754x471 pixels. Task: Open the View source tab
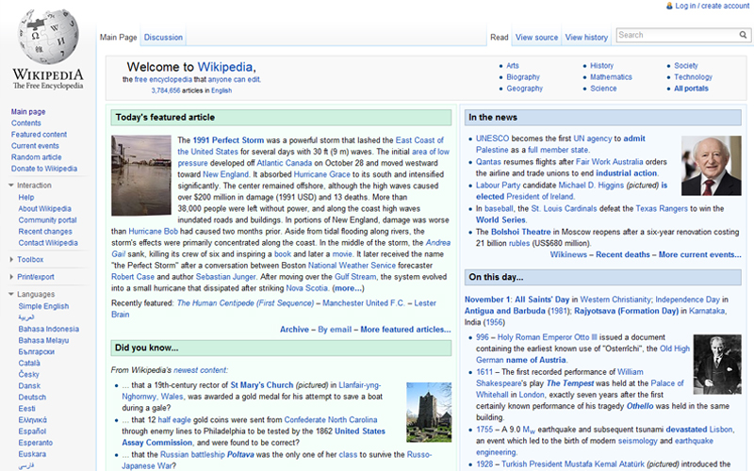tap(536, 37)
